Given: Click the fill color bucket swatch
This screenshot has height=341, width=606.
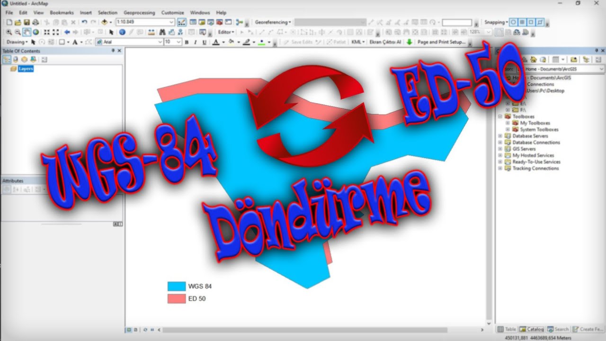Looking at the screenshot, I should [x=231, y=42].
